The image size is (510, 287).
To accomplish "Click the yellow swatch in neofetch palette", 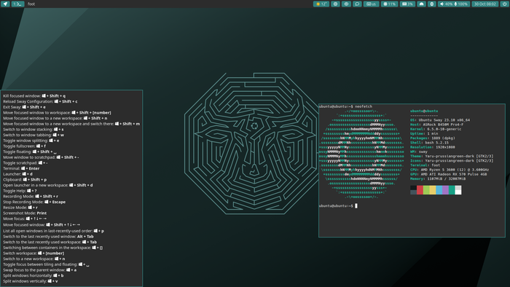I will [433, 190].
